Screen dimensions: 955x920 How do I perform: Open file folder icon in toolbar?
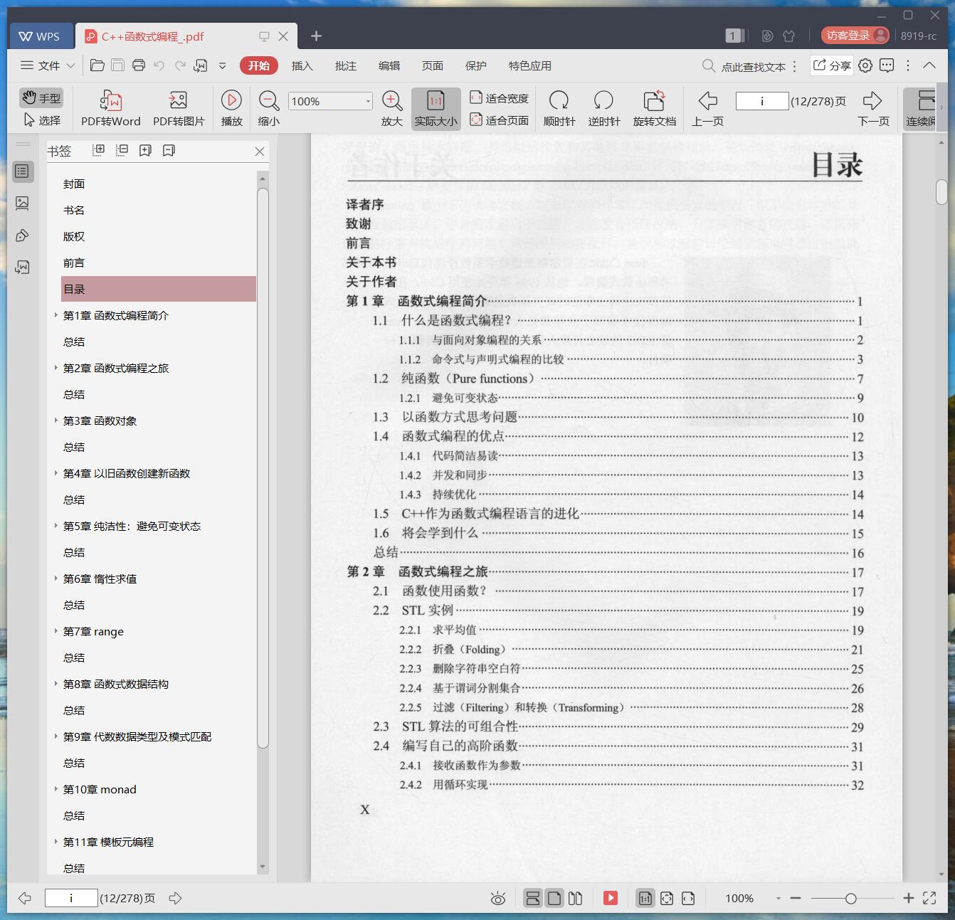pos(97,65)
